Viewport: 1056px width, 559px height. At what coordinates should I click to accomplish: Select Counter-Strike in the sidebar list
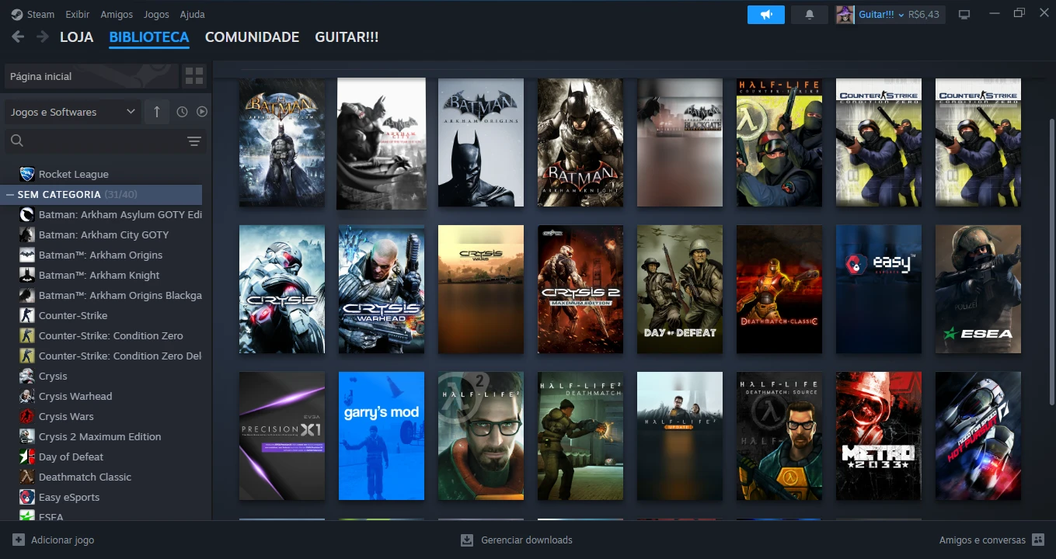(x=110, y=315)
